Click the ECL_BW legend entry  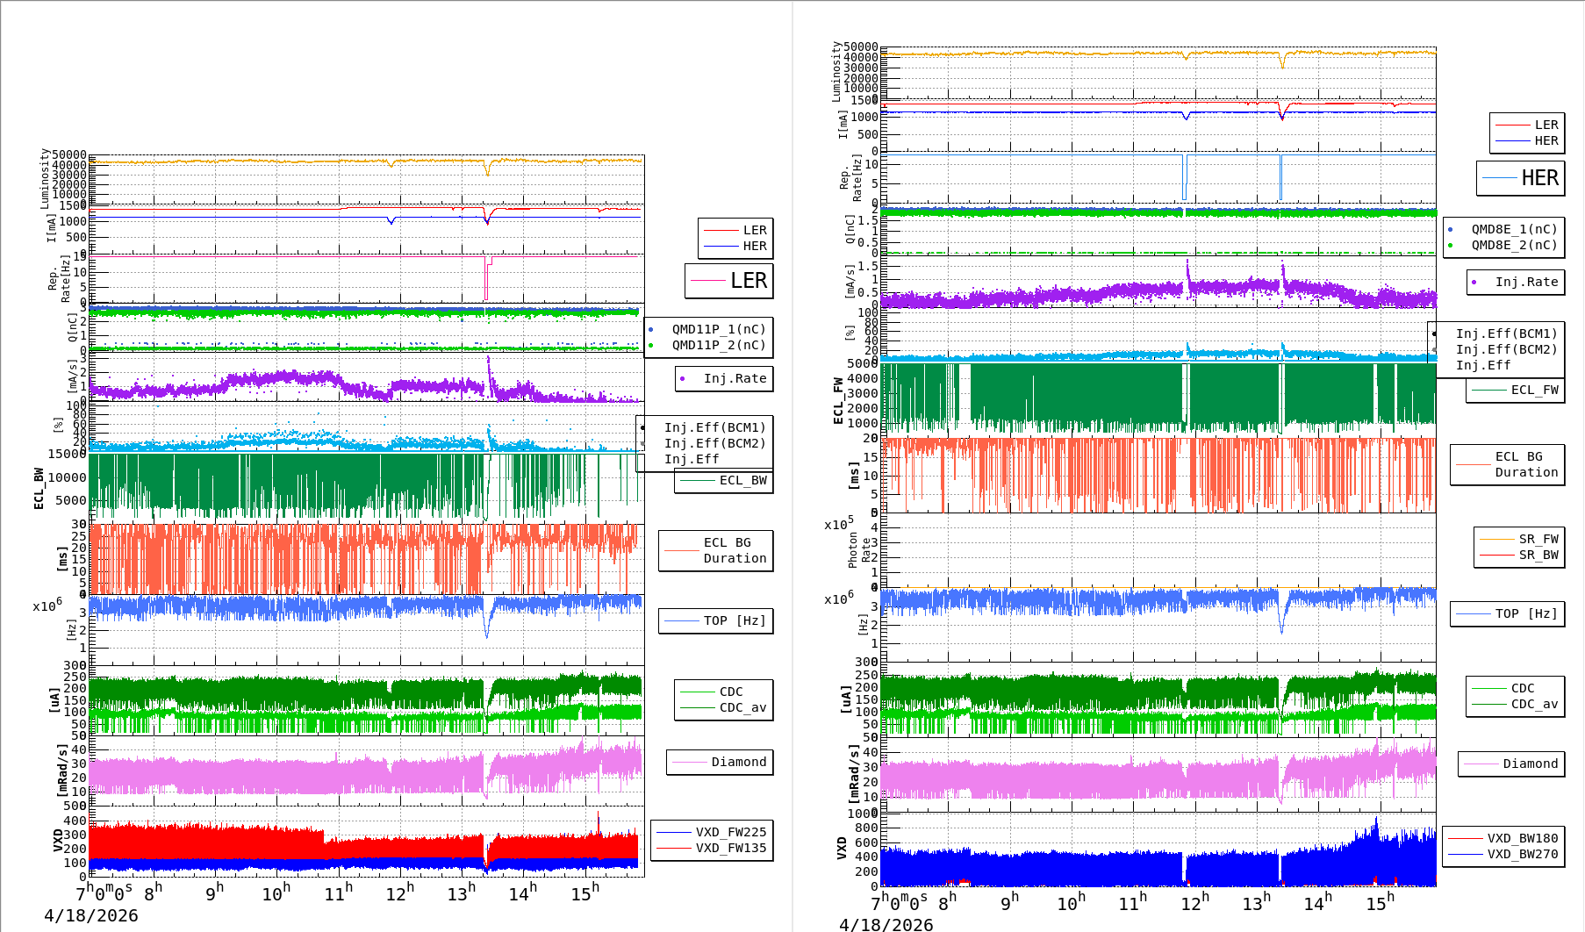pos(742,480)
